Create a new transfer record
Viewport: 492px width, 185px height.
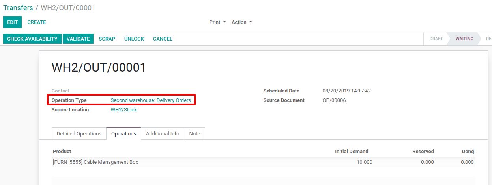coord(37,22)
